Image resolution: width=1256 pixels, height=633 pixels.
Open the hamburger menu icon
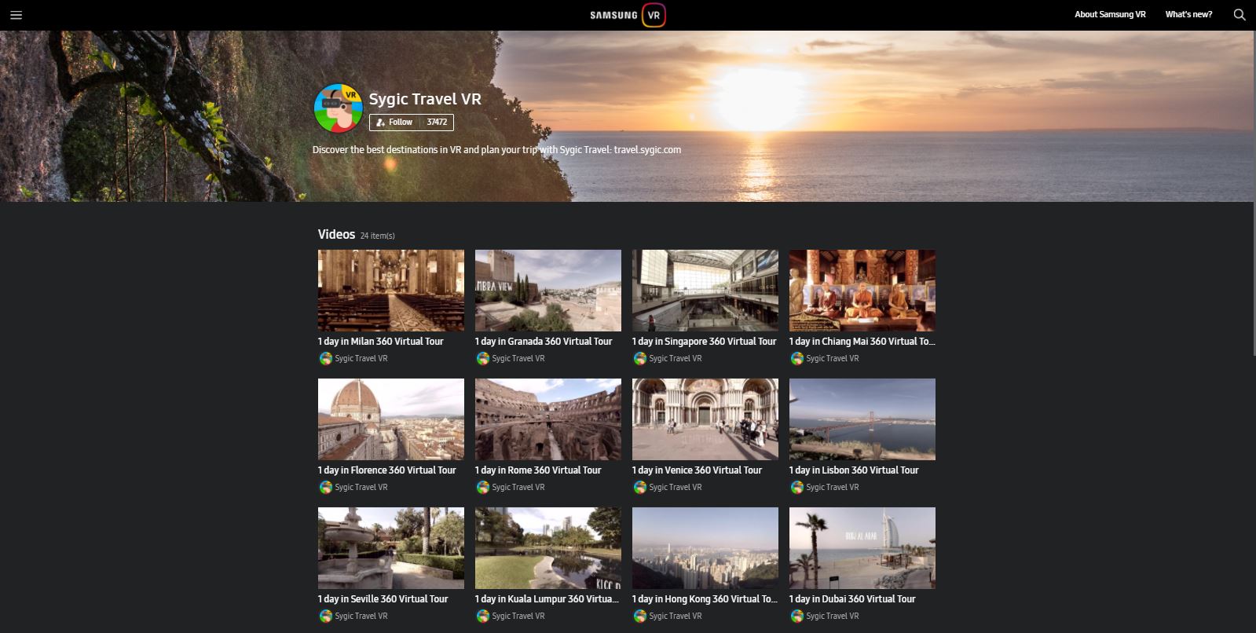tap(16, 15)
